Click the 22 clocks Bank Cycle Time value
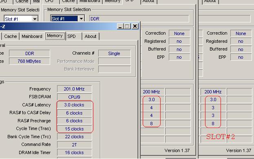Viewport: 254px width, 159px height. pos(74,137)
